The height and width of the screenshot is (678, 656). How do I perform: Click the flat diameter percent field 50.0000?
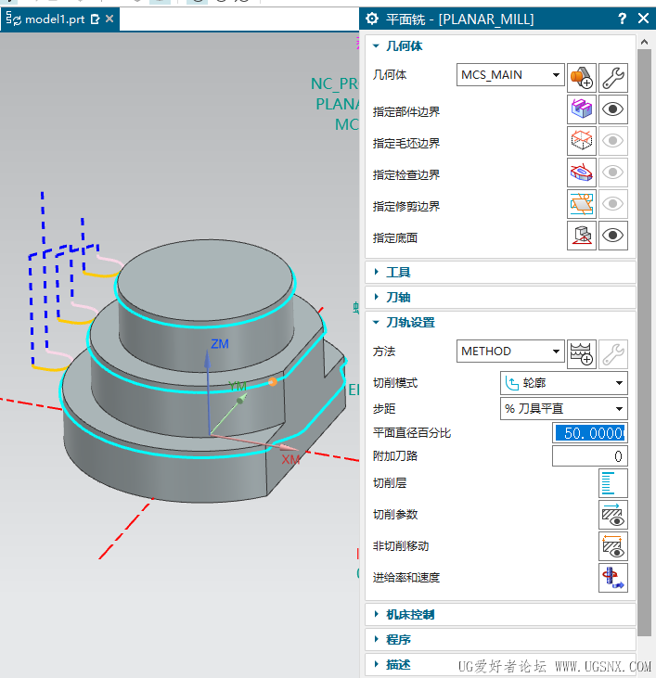pos(590,433)
